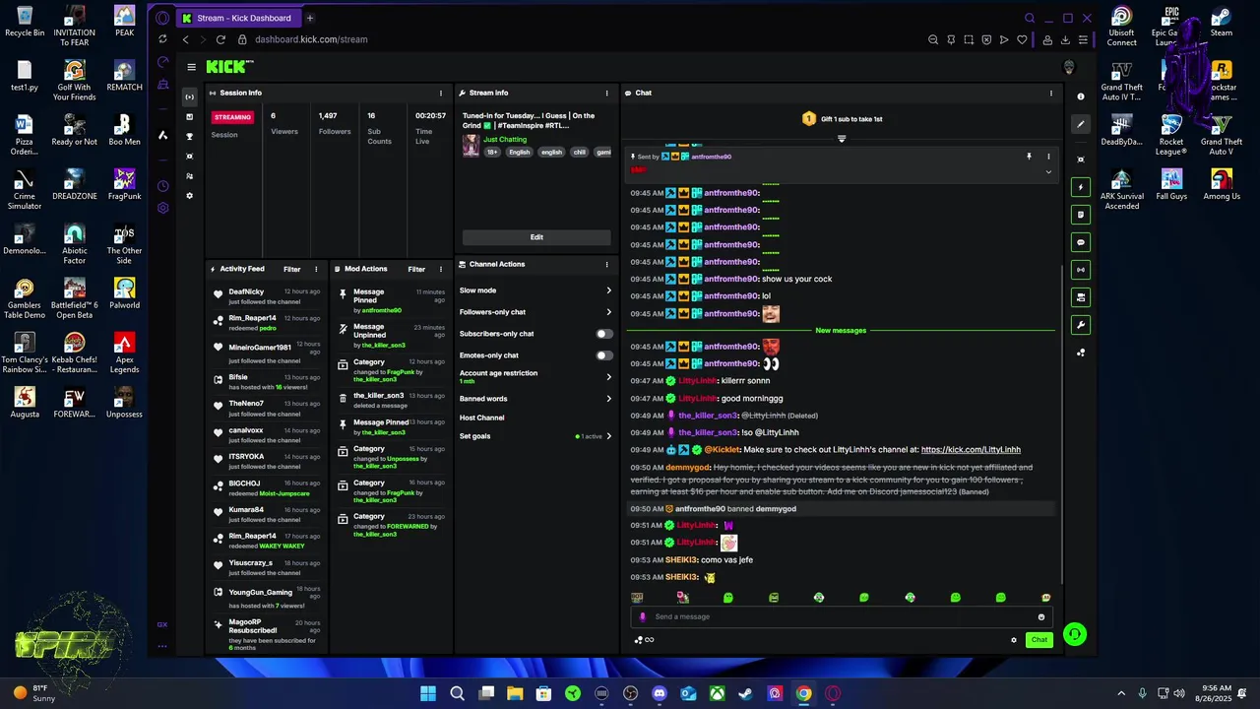The image size is (1260, 709).
Task: Click the Kick logo
Action: 229,67
